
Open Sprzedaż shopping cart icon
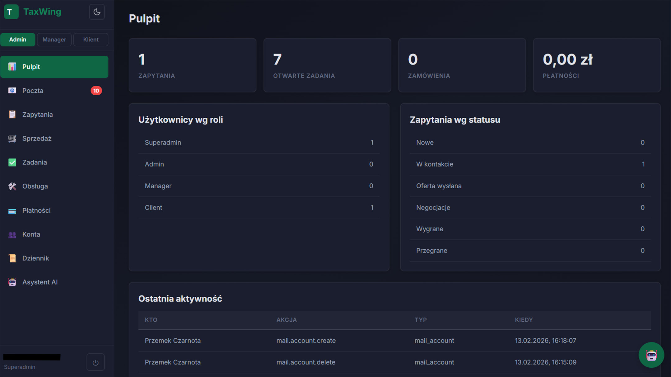12,139
